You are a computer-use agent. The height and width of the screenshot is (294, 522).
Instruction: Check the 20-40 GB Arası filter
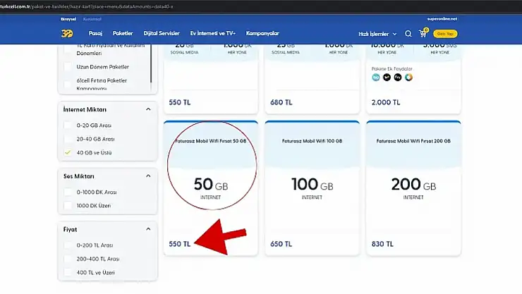[68, 139]
